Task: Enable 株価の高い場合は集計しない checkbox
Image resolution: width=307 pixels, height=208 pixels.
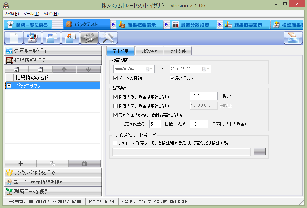Action: (115, 106)
